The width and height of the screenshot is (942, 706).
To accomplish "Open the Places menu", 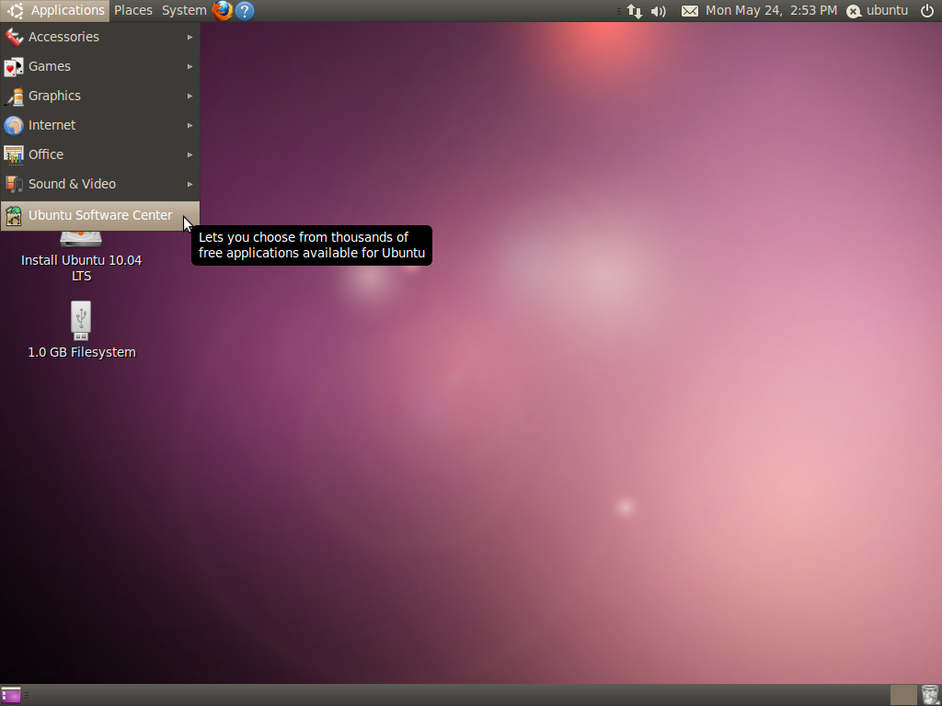I will pyautogui.click(x=133, y=11).
